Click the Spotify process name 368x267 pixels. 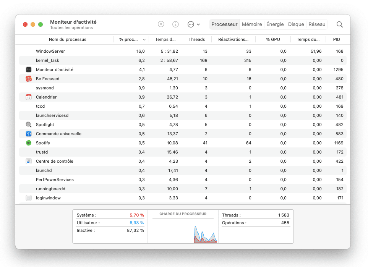tap(43, 143)
